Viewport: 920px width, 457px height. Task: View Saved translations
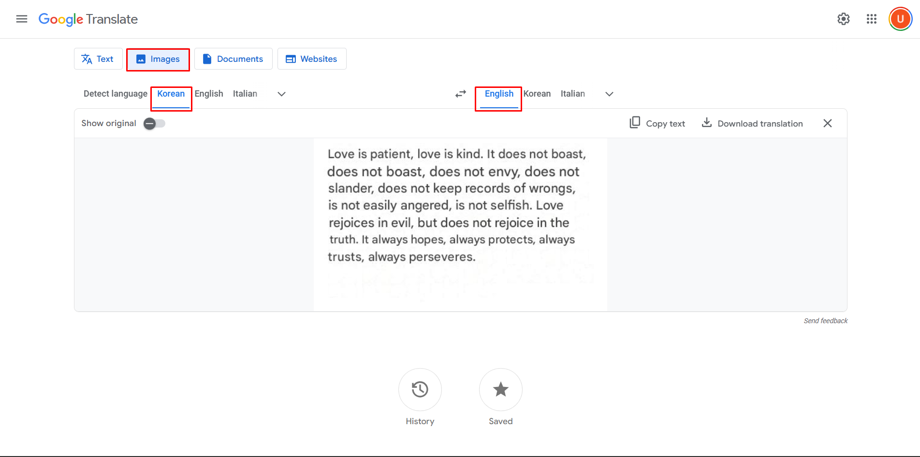tap(500, 390)
